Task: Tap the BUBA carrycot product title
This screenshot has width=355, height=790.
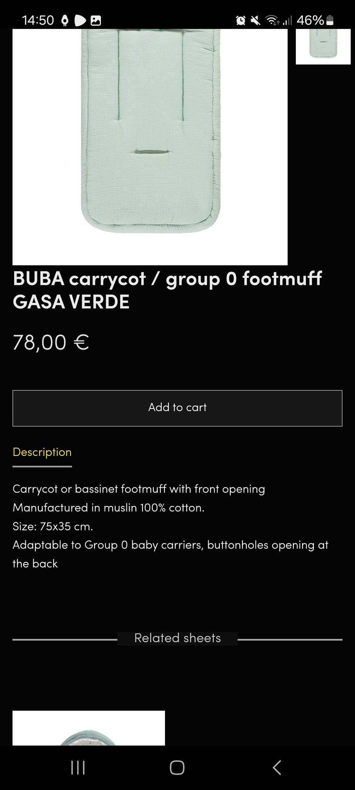Action: point(167,290)
